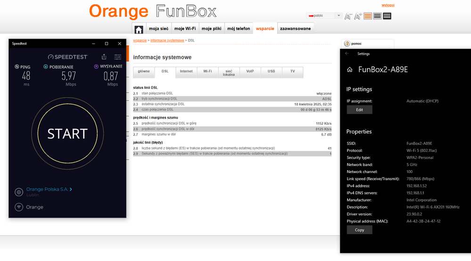Open Speedtest share results icon
The height and width of the screenshot is (261, 471).
click(x=104, y=57)
